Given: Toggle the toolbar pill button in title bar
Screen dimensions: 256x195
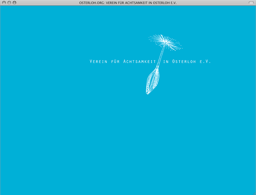Looking at the screenshot, I should 251,2.
